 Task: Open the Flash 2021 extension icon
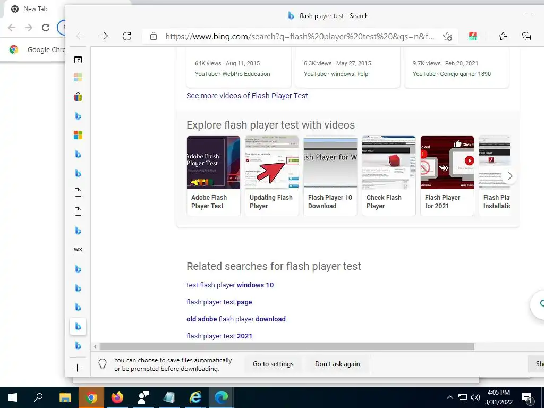472,36
